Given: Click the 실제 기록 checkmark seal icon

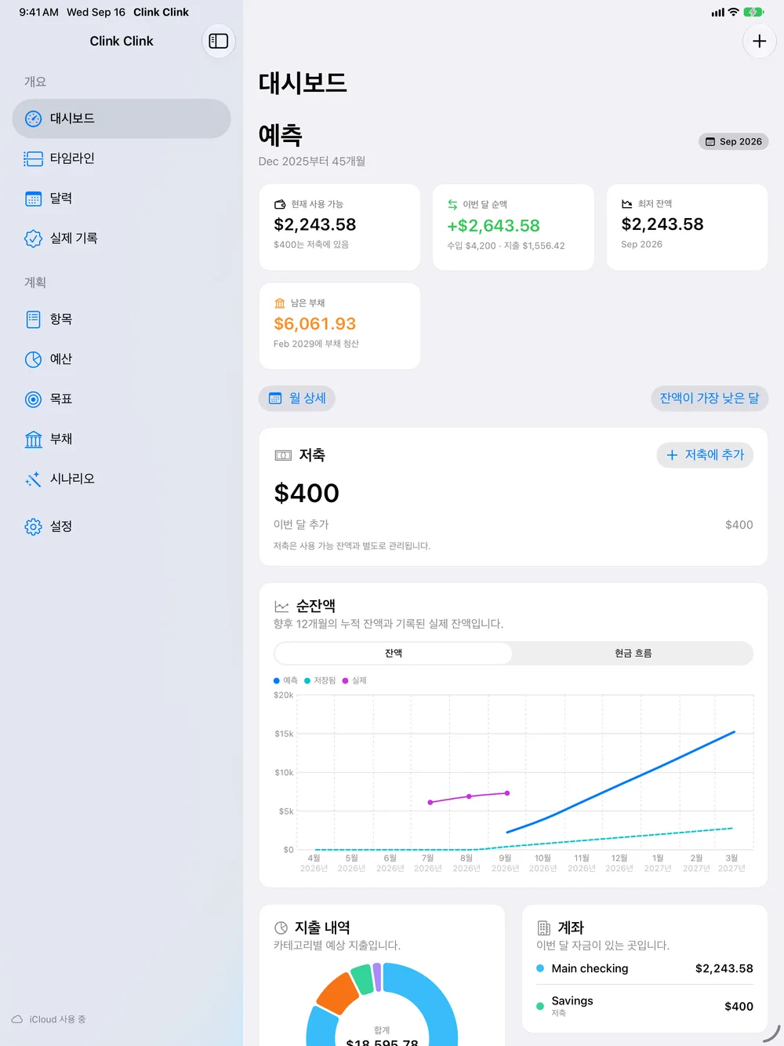Looking at the screenshot, I should tap(33, 239).
